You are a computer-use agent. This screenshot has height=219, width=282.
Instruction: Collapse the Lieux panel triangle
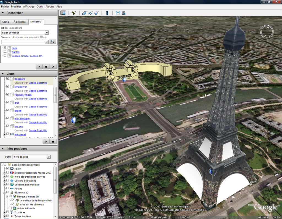pos(3,74)
